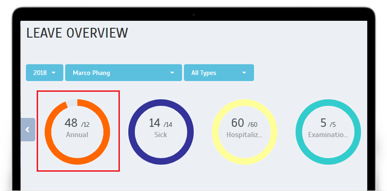The image size is (387, 191).
Task: Click the truncated Hospitaliz... label
Action: (x=244, y=135)
